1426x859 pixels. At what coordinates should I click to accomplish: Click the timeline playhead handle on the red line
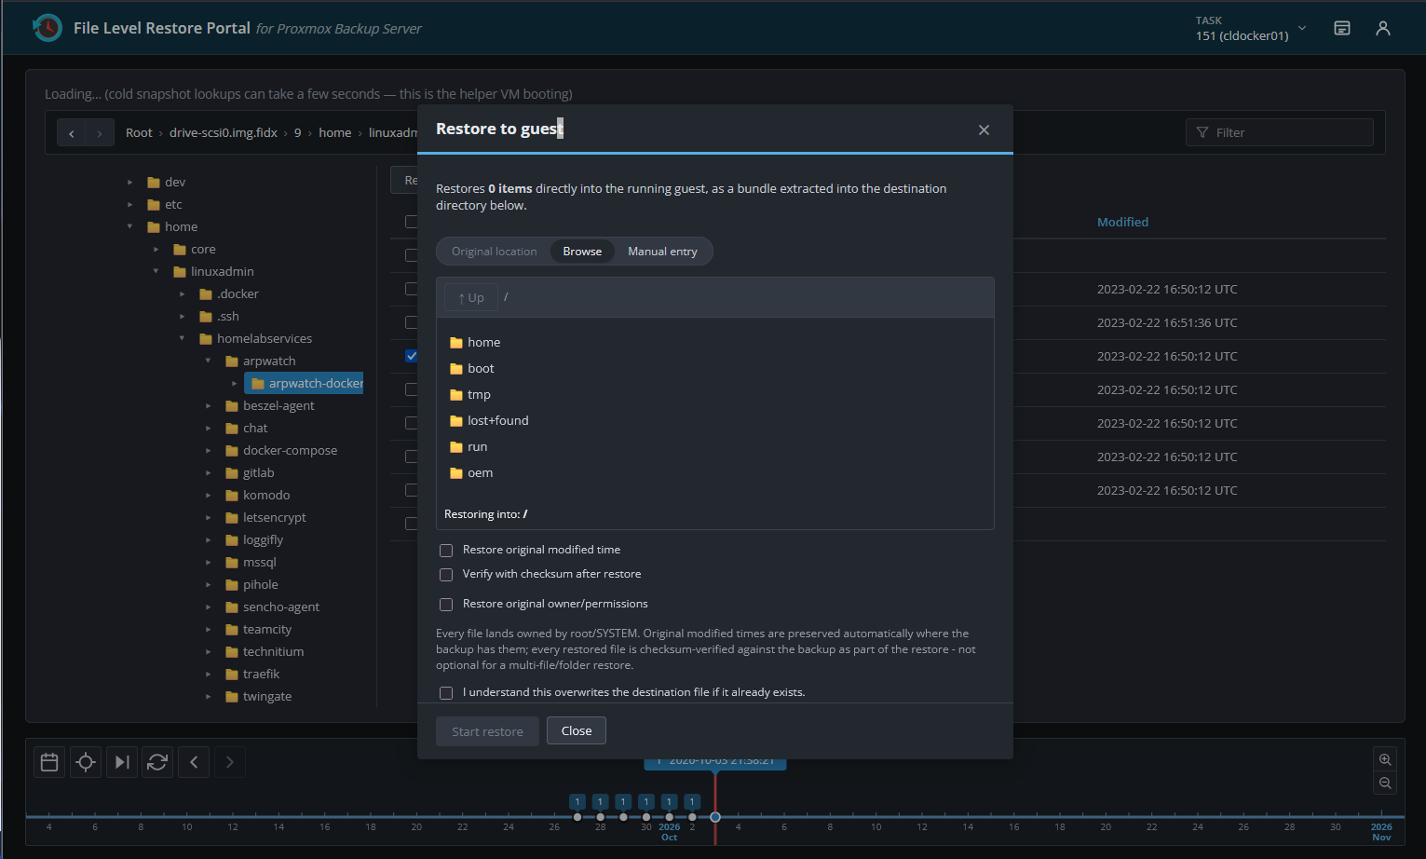[x=715, y=817]
